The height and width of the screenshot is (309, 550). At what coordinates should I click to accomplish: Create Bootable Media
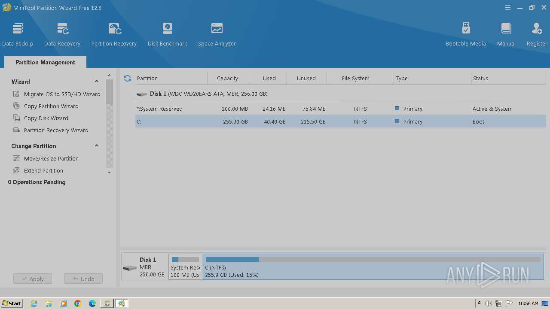click(466, 34)
